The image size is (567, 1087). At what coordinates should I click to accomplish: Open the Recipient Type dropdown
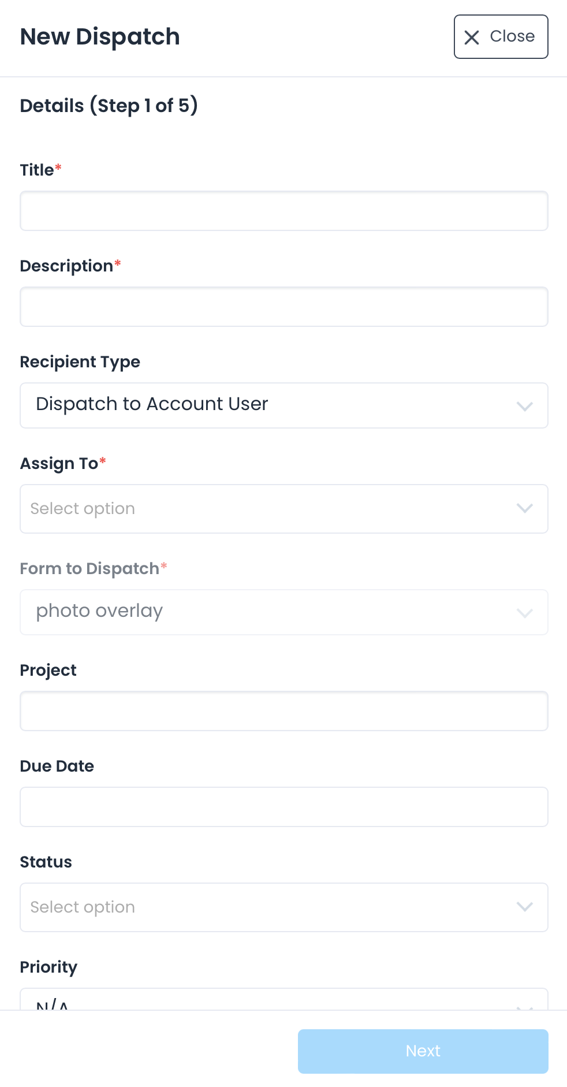pos(284,405)
